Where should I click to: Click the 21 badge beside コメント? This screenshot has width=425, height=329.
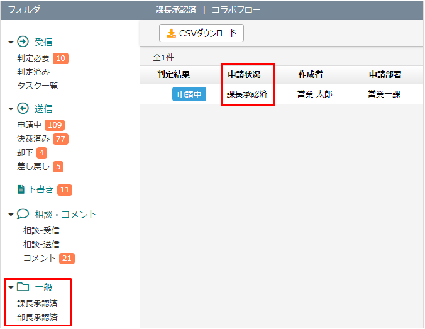(67, 259)
